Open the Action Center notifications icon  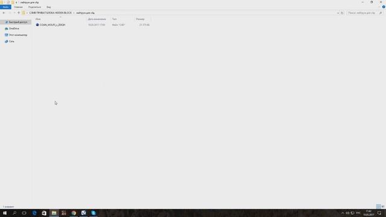click(x=379, y=213)
